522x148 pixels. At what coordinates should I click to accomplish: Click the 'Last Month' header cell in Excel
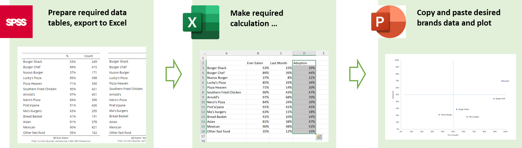point(281,63)
